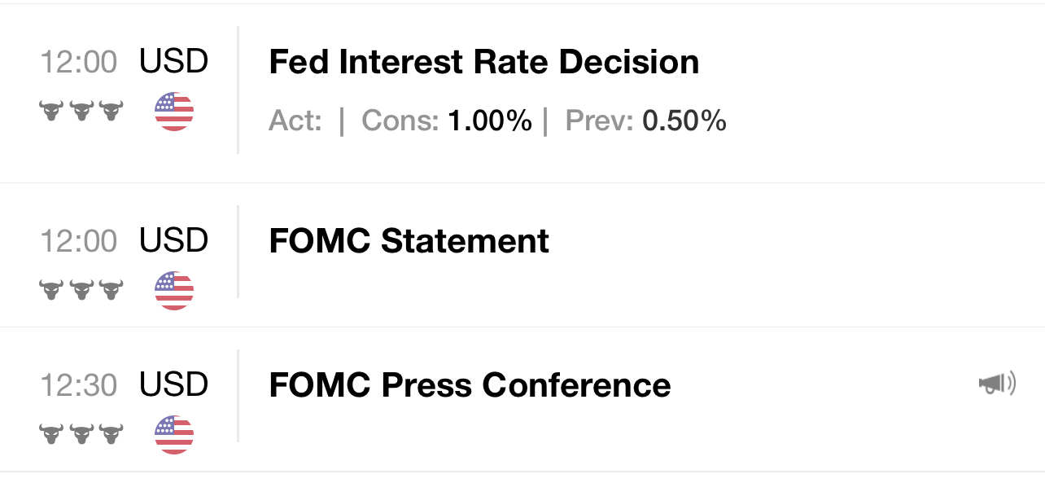Click the empty Act: field label
This screenshot has height=483, width=1045.
(x=295, y=121)
